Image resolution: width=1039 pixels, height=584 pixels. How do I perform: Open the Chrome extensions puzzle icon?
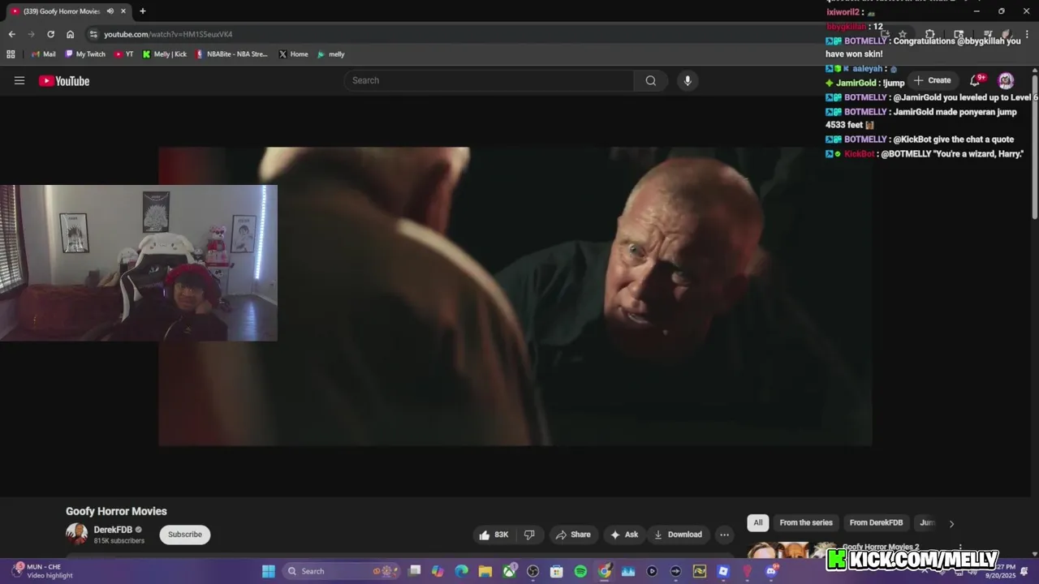tap(930, 34)
